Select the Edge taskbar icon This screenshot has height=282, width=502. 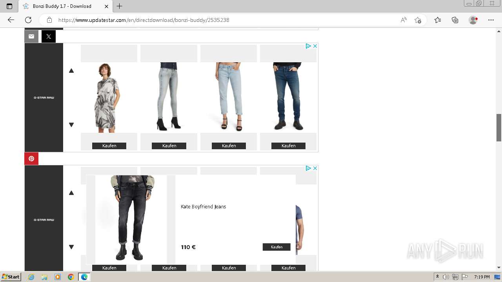(84, 277)
